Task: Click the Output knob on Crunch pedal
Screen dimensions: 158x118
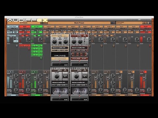Action: click(x=66, y=42)
